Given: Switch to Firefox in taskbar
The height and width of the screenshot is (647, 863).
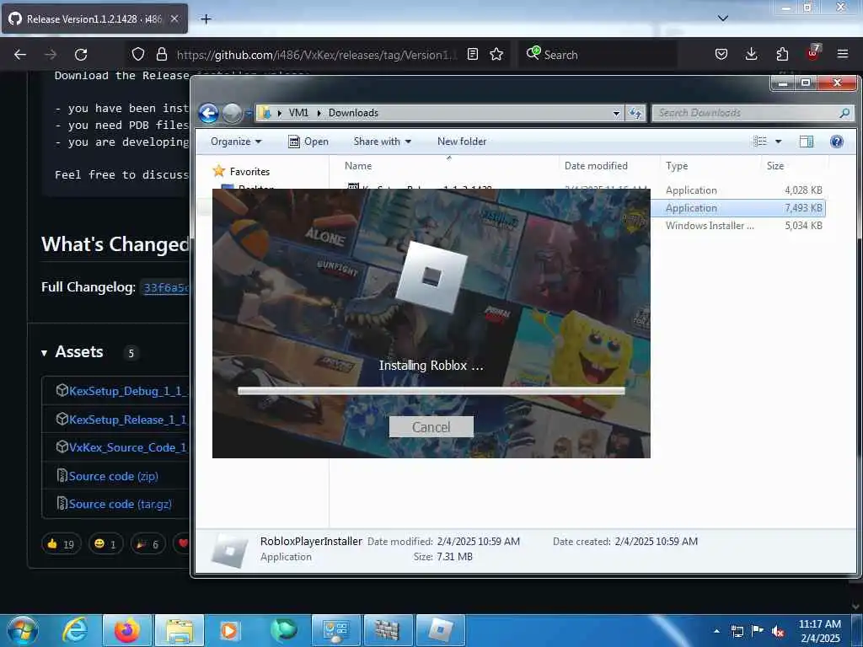Looking at the screenshot, I should [127, 630].
